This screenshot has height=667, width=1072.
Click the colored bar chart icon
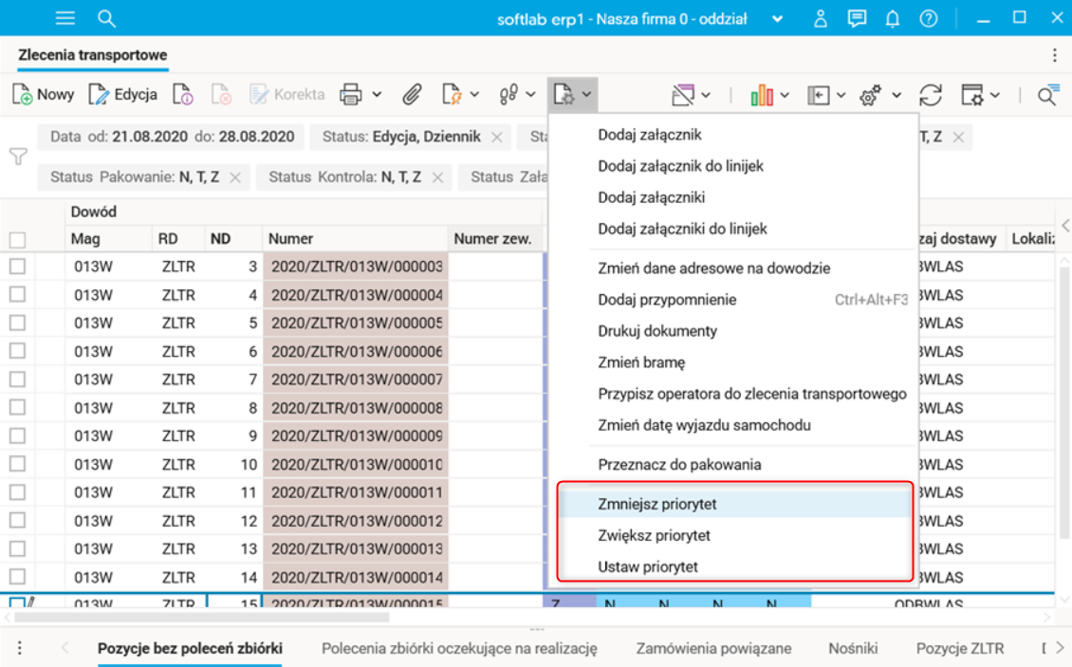point(762,95)
